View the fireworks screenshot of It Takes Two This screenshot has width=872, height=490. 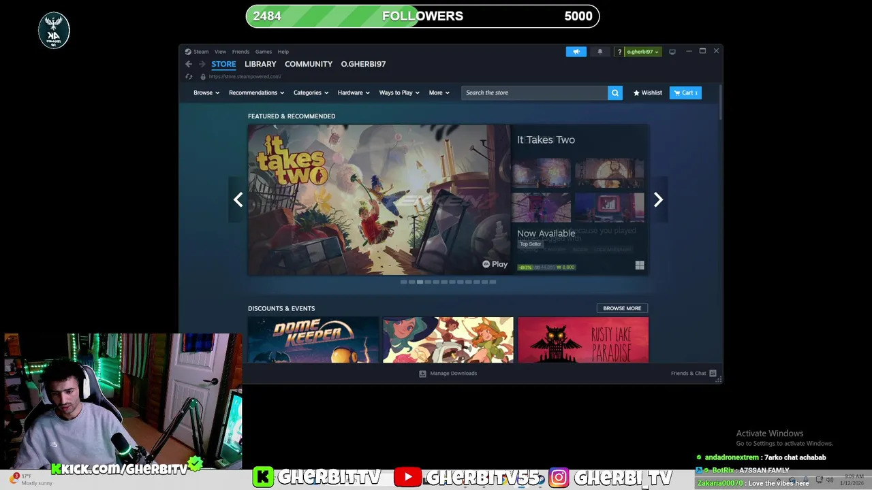coord(542,174)
